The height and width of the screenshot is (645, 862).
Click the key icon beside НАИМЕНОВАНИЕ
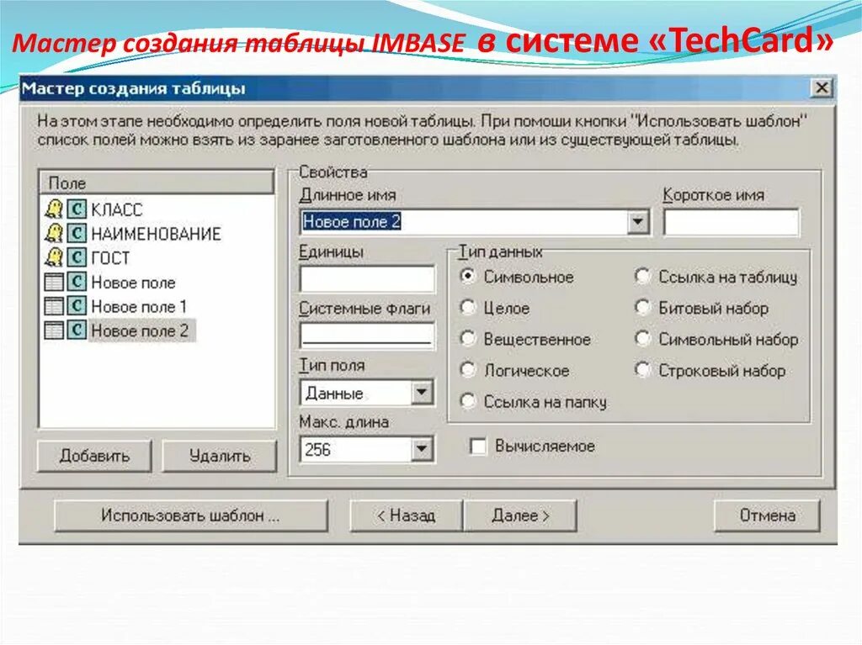[53, 233]
